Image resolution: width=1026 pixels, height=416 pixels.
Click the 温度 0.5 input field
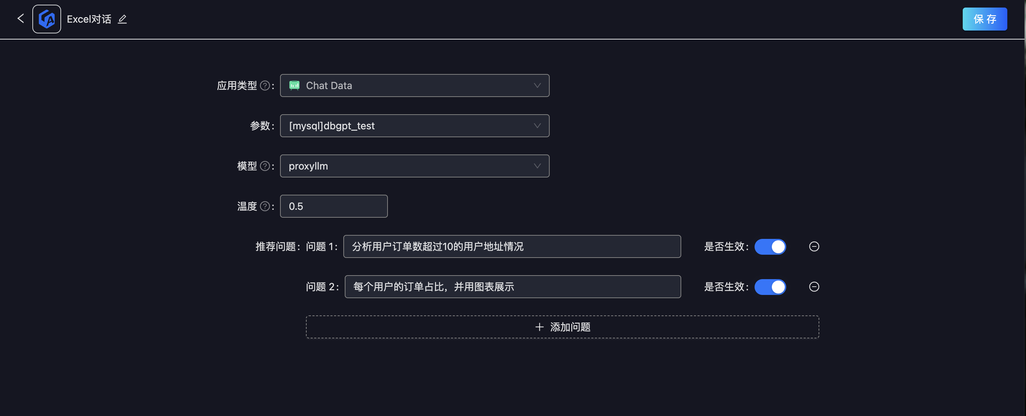point(333,206)
